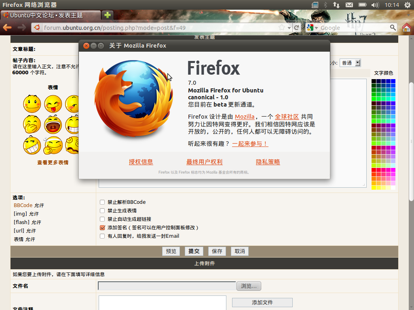Click the 预览 preview button
Screen dimensions: 414x310
[171, 251]
